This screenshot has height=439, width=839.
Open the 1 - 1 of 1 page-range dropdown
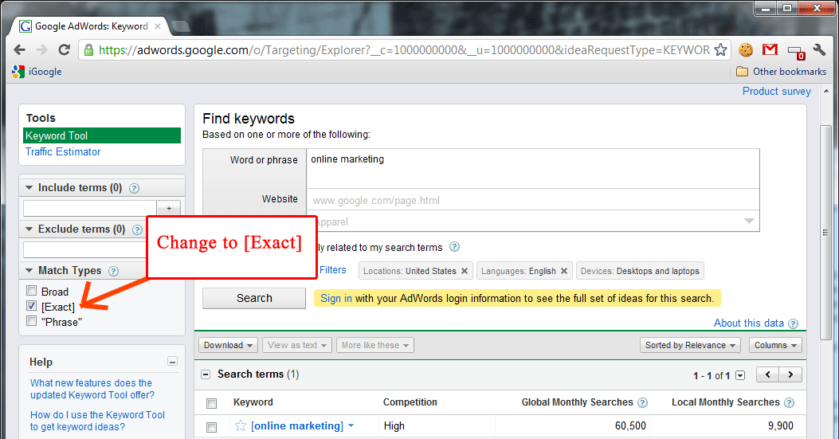(740, 375)
